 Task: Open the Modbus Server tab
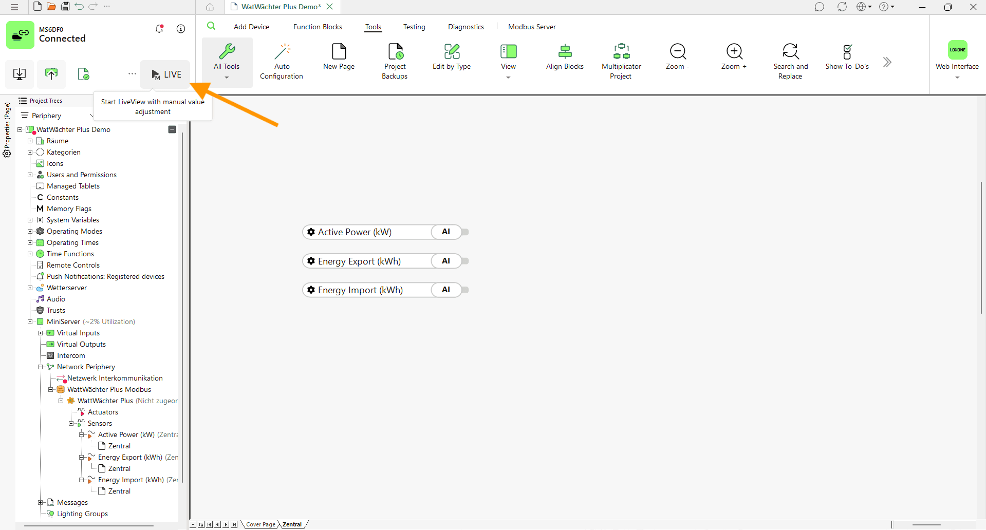pyautogui.click(x=532, y=27)
